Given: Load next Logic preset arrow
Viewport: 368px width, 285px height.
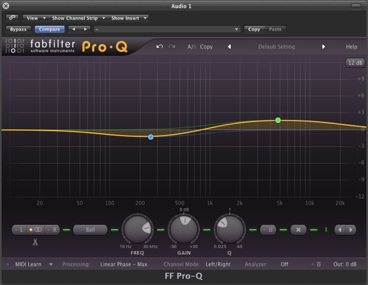Looking at the screenshot, I should [85, 29].
